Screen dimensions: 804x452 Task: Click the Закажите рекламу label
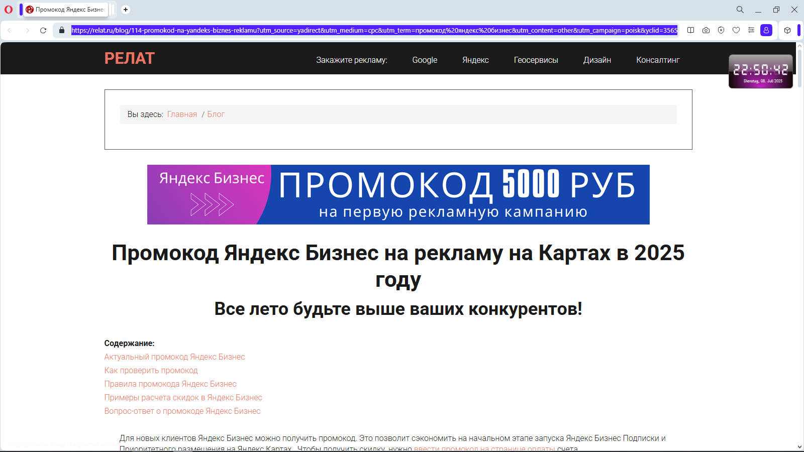352,60
